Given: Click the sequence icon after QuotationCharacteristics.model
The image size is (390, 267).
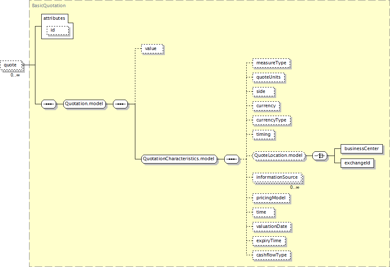Looking at the screenshot, I should coord(231,159).
